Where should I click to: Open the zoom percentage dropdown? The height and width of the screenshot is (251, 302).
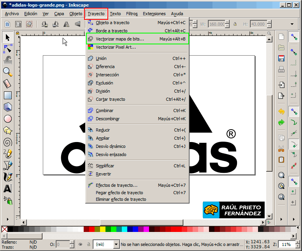(297, 244)
